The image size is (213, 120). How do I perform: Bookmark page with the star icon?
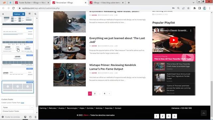coord(188,8)
